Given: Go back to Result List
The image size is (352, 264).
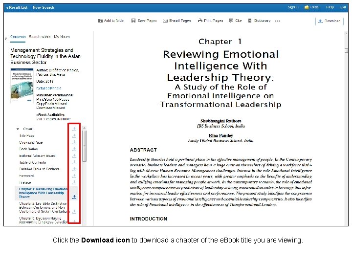Looking at the screenshot, I should tap(17, 7).
